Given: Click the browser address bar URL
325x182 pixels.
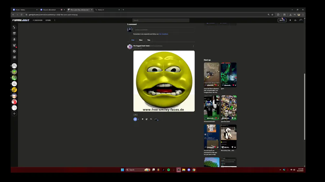Looking at the screenshot, I should [53, 15].
